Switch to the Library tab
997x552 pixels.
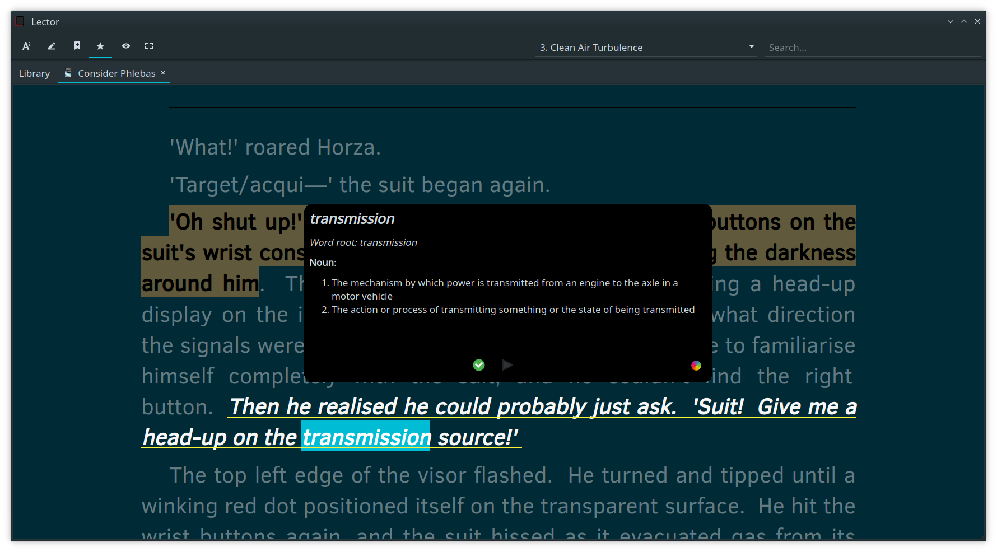pyautogui.click(x=34, y=73)
